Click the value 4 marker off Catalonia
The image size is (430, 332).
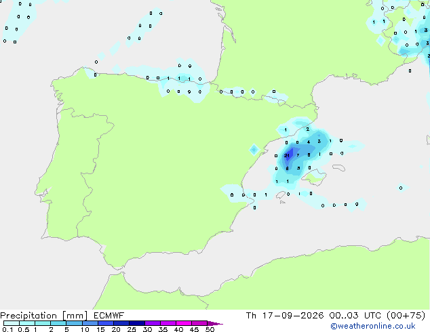(x=309, y=142)
